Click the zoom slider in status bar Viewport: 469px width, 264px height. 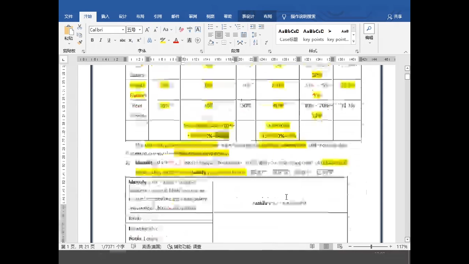371,247
